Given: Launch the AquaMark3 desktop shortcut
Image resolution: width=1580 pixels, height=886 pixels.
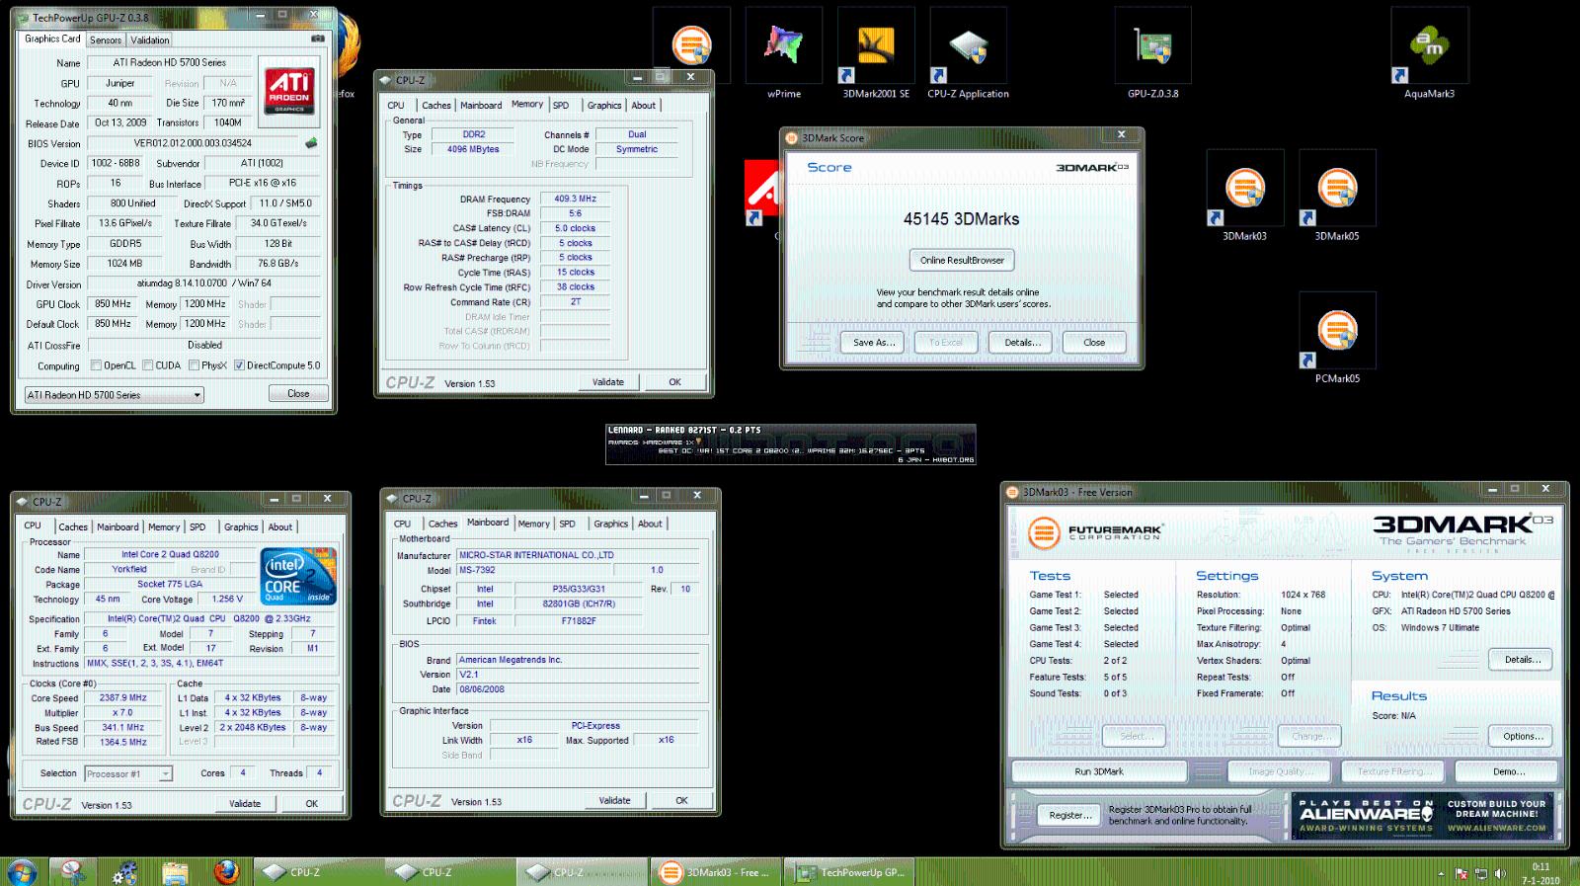Looking at the screenshot, I should coord(1429,54).
